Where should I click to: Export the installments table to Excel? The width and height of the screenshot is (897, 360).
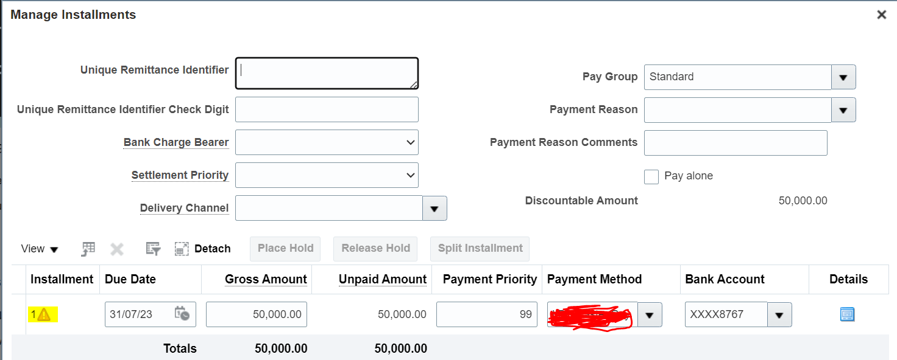coord(87,248)
